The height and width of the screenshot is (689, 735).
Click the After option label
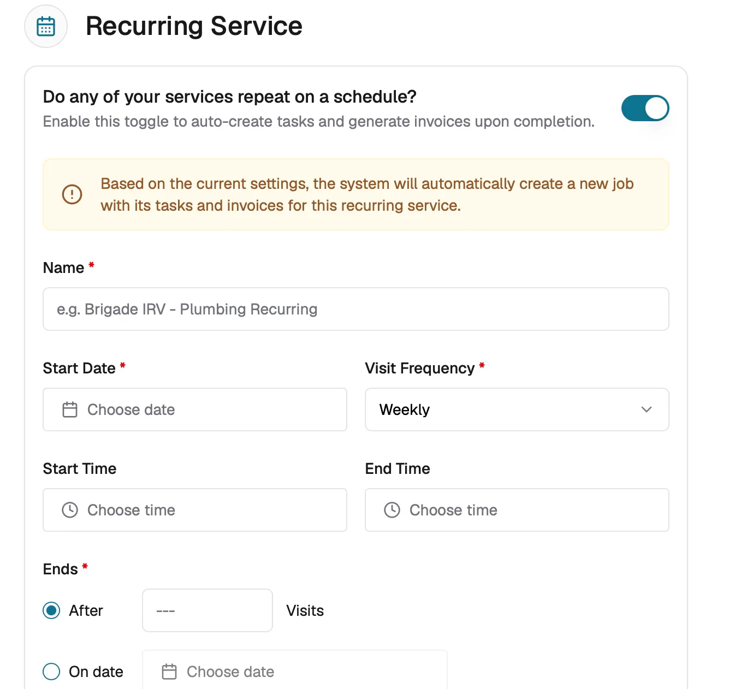click(x=86, y=610)
